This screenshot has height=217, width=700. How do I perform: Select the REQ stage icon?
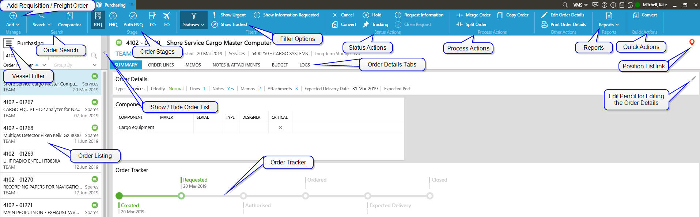(x=98, y=19)
